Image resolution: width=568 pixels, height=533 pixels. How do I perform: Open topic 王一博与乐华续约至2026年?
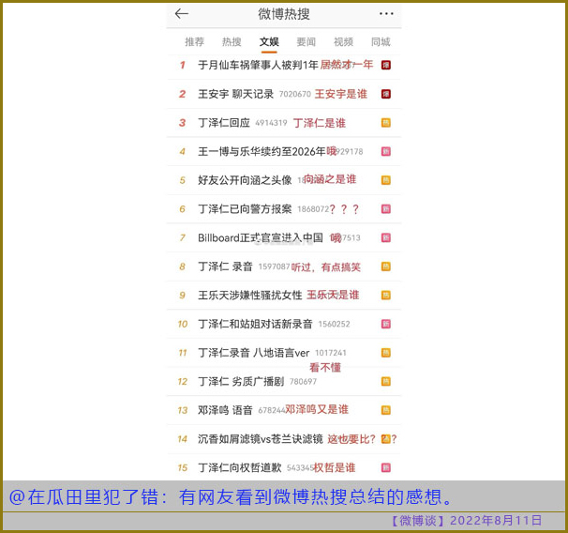point(262,151)
